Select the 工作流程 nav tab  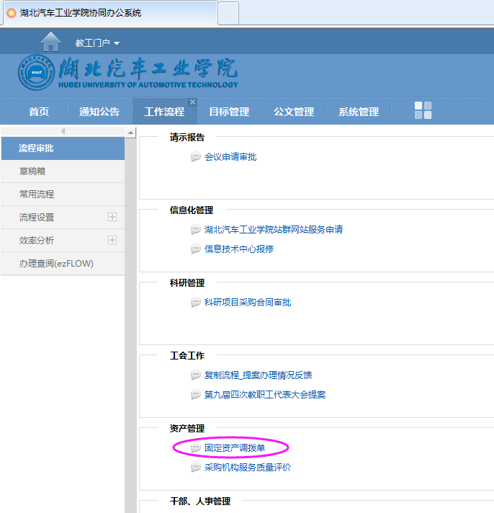click(x=164, y=112)
